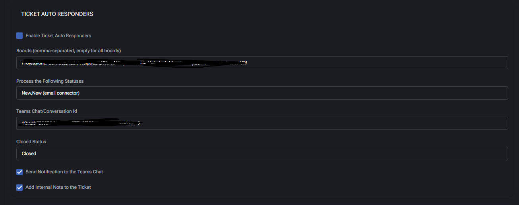
Task: Click the 'Send Notification to the Teams Chat' label
Action: point(64,172)
